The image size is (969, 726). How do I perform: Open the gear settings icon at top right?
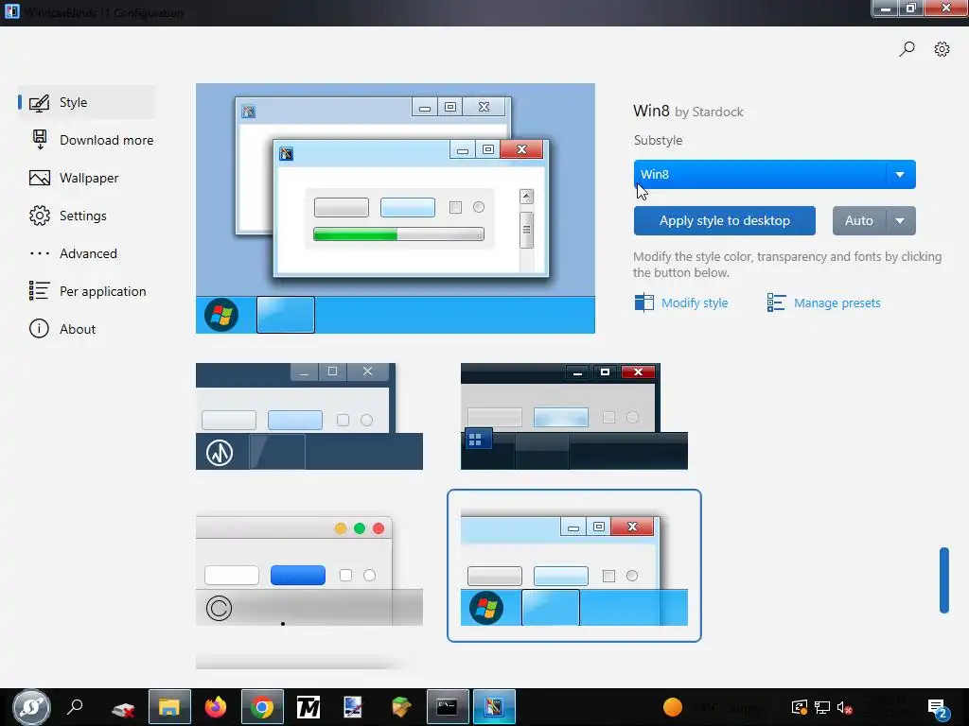point(942,49)
